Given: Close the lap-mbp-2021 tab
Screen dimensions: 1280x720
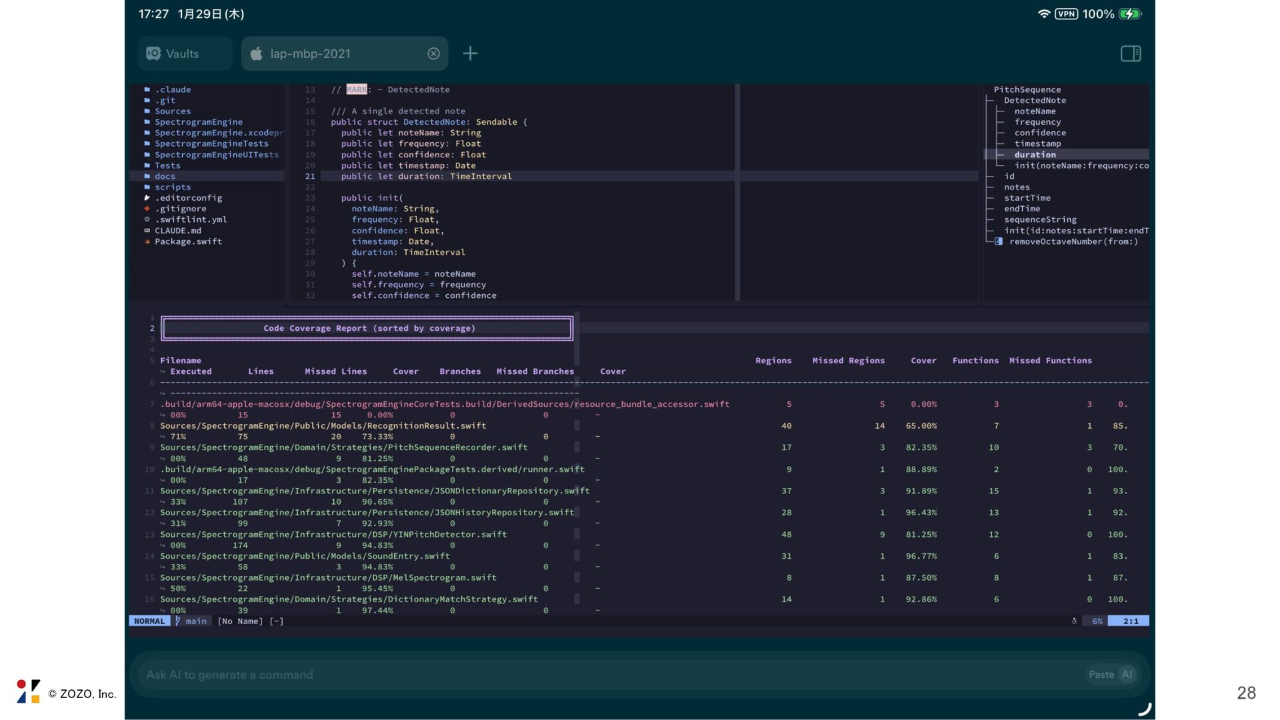Looking at the screenshot, I should tap(433, 54).
